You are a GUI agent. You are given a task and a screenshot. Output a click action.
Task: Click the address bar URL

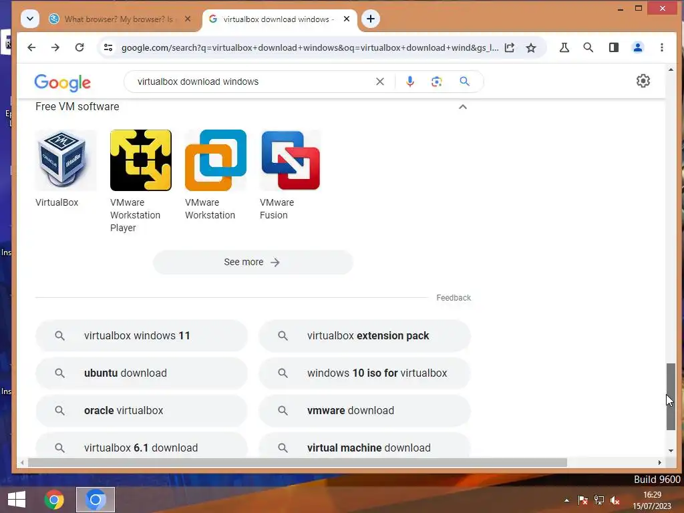pos(310,47)
